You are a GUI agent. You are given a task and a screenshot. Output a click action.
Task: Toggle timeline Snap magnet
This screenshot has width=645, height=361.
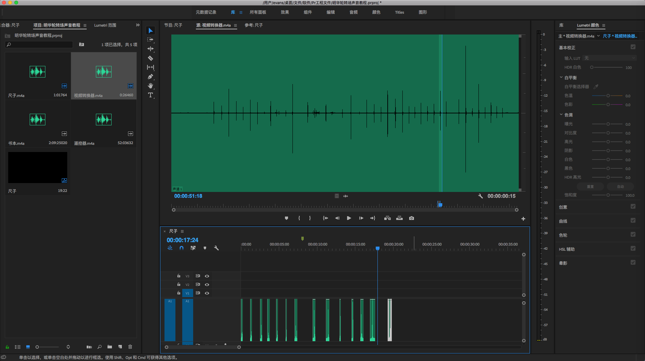pyautogui.click(x=182, y=248)
